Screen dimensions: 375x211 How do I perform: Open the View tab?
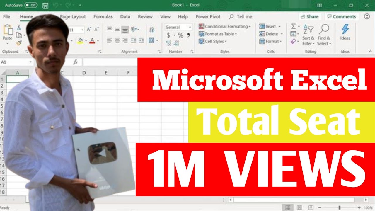(x=166, y=17)
